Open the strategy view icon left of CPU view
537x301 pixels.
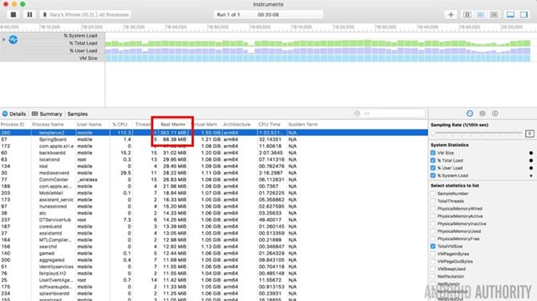(x=467, y=14)
